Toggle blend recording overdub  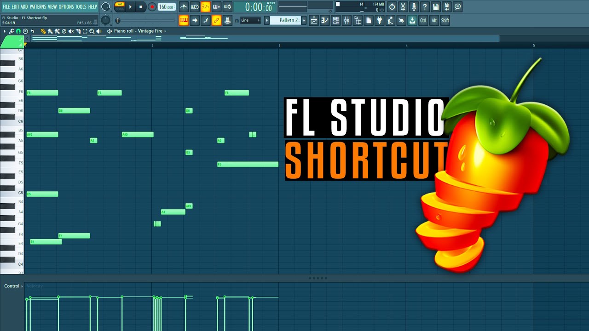[216, 7]
